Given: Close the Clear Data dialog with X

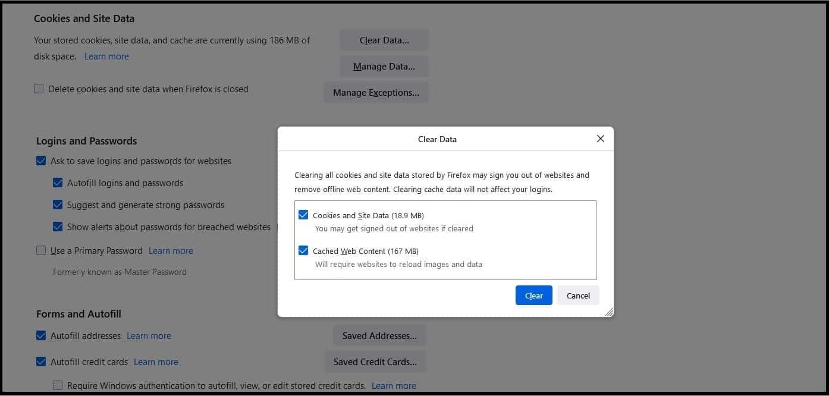Looking at the screenshot, I should pyautogui.click(x=600, y=138).
